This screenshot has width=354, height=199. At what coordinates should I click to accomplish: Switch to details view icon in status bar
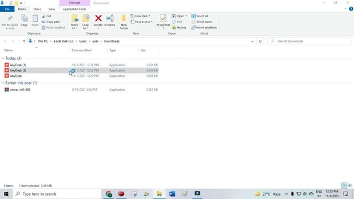coord(344,186)
